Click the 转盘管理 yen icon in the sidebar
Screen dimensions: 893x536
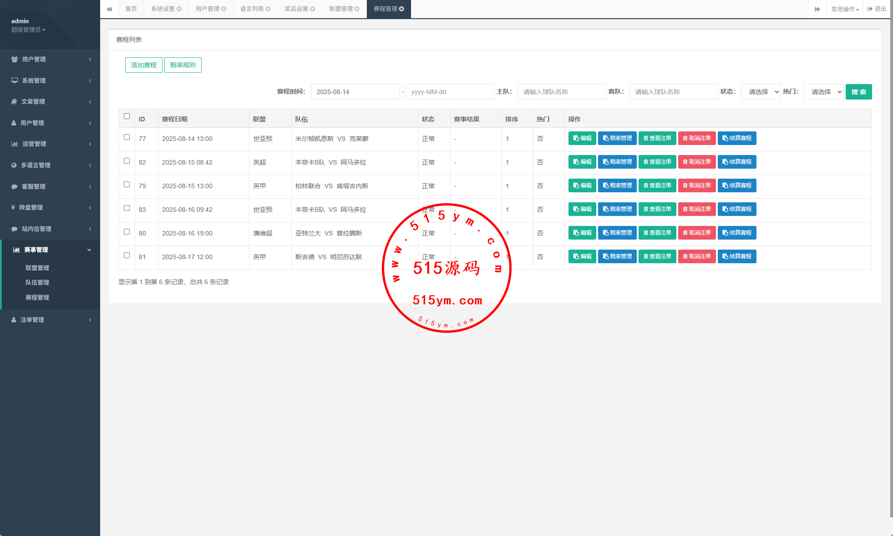tap(13, 207)
